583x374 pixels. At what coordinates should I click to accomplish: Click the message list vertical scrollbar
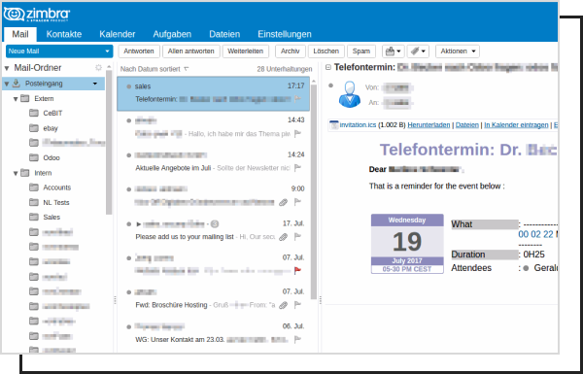314,191
